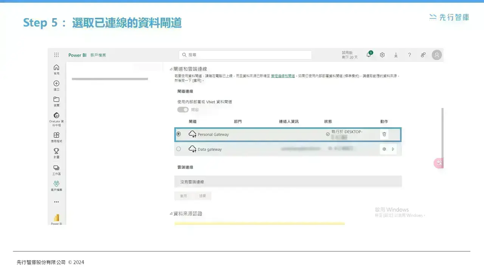The image size is (484, 272).
Task: Open the user account avatar
Action: [x=437, y=55]
